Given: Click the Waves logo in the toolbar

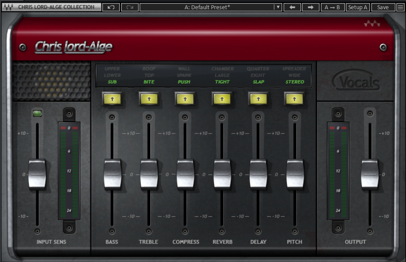Looking at the screenshot, I should 8,7.
